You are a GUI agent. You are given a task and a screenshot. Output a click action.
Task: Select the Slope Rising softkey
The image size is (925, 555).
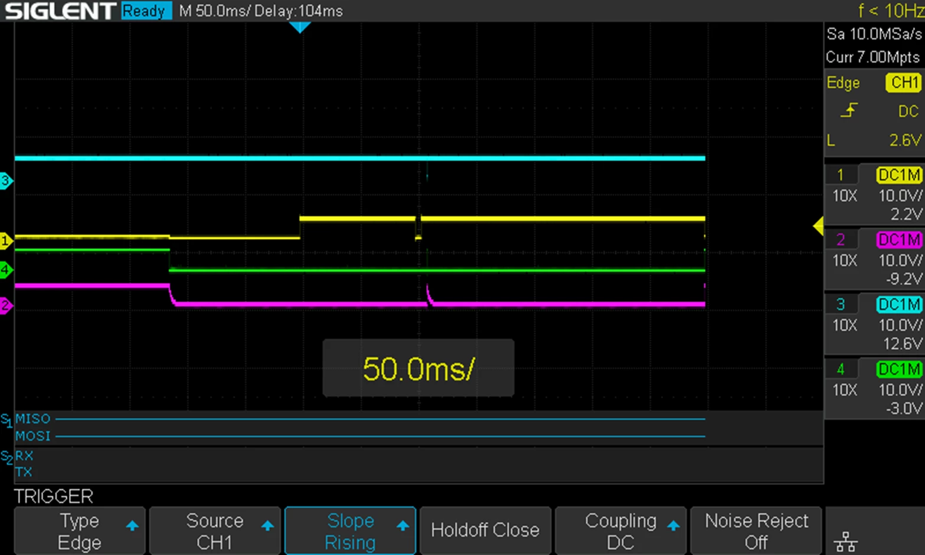[x=350, y=531]
